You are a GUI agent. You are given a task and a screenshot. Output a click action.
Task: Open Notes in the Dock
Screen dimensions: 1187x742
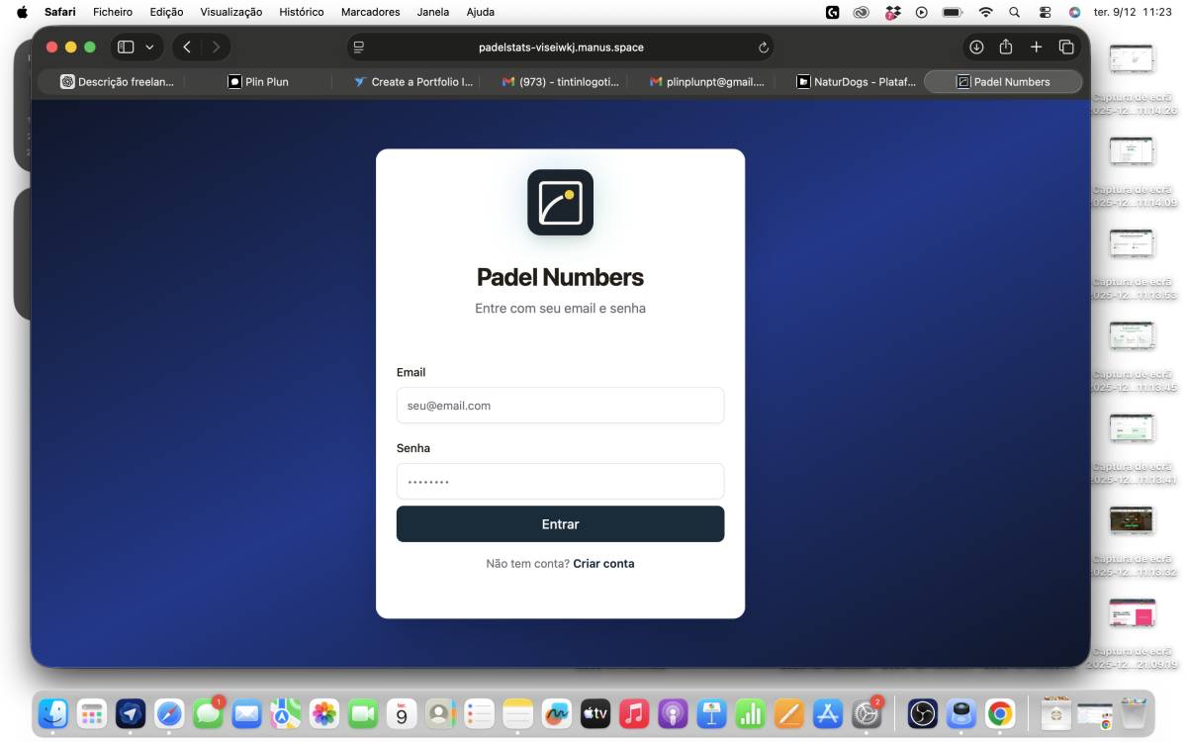click(x=518, y=713)
